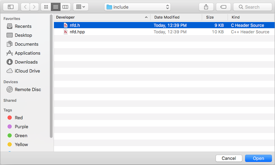
Task: Click the back navigation arrow
Action: 25,7
